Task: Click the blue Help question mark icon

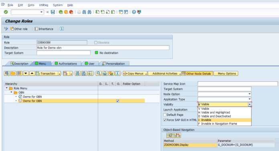Action: pyautogui.click(x=134, y=12)
